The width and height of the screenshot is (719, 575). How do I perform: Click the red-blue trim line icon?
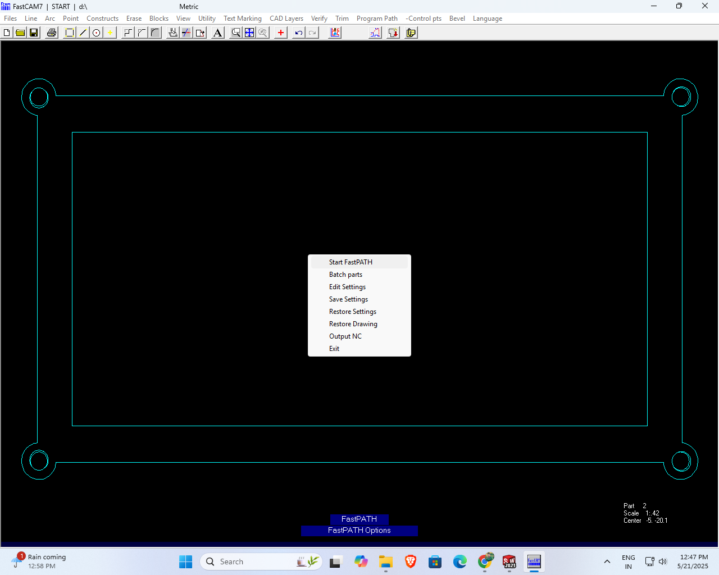point(186,33)
